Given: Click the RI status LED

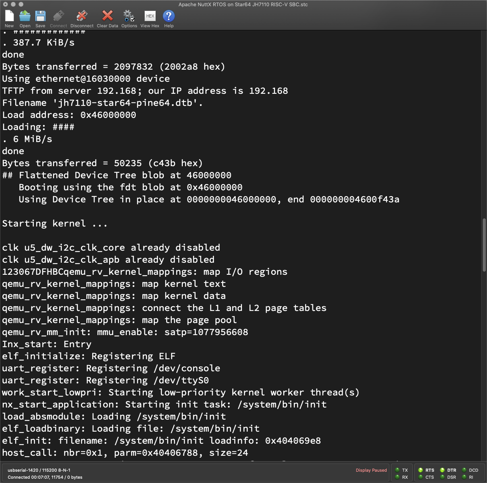Looking at the screenshot, I should 464,477.
